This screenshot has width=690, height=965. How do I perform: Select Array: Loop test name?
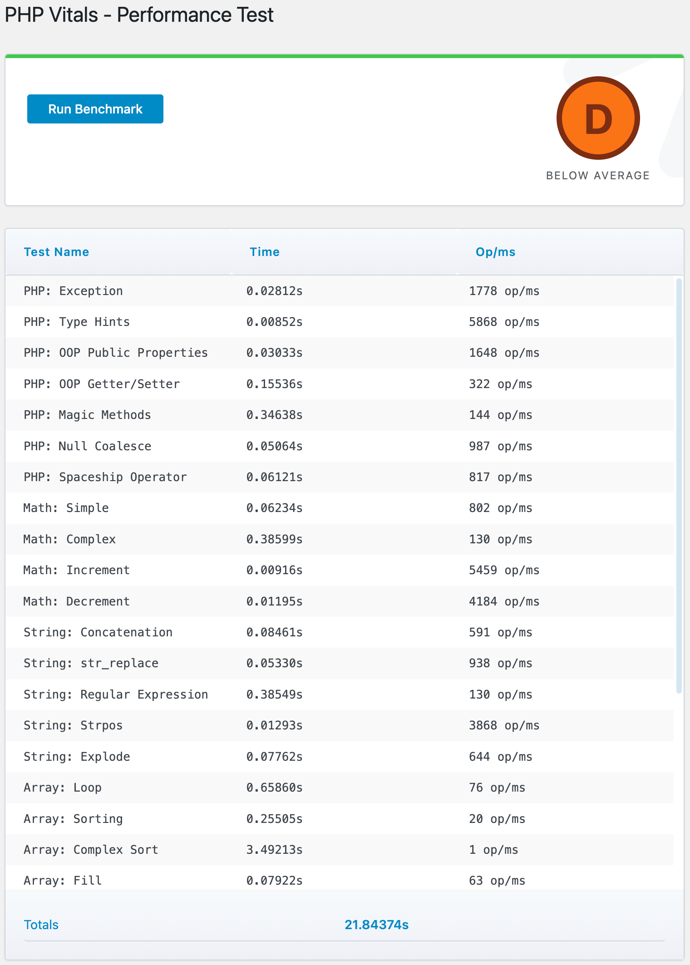(63, 788)
